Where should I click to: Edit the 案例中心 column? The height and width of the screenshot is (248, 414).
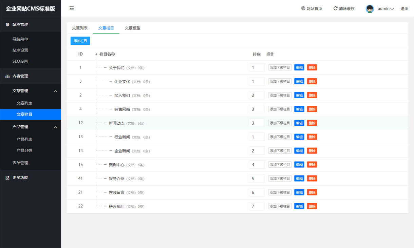[299, 165]
